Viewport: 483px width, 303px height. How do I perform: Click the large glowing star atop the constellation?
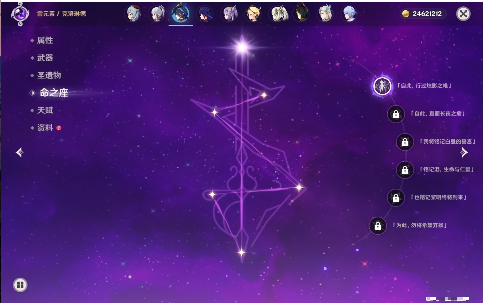[x=242, y=47]
